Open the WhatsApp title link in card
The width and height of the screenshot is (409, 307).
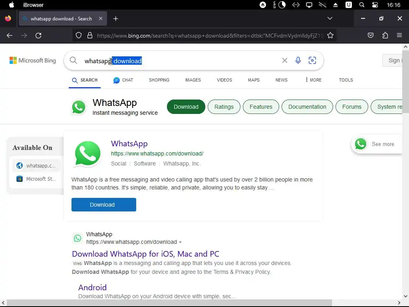pos(129,144)
